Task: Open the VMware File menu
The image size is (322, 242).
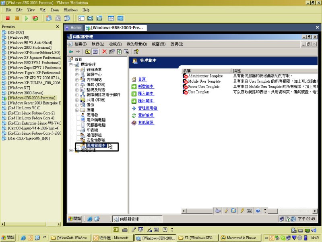Action: 8,10
